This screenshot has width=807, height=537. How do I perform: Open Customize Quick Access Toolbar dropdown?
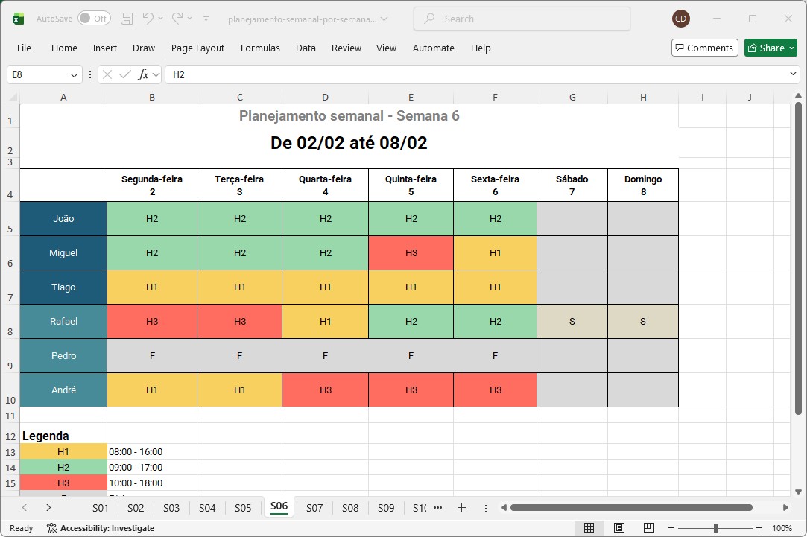pyautogui.click(x=206, y=19)
